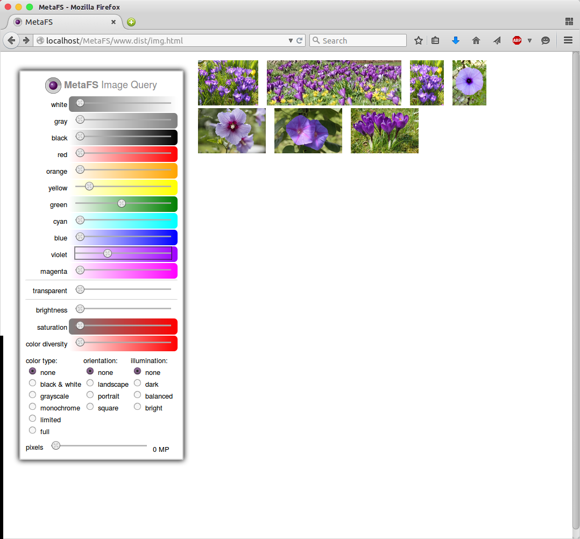This screenshot has height=539, width=580.
Task: Click the violet slider handle
Action: coord(107,253)
